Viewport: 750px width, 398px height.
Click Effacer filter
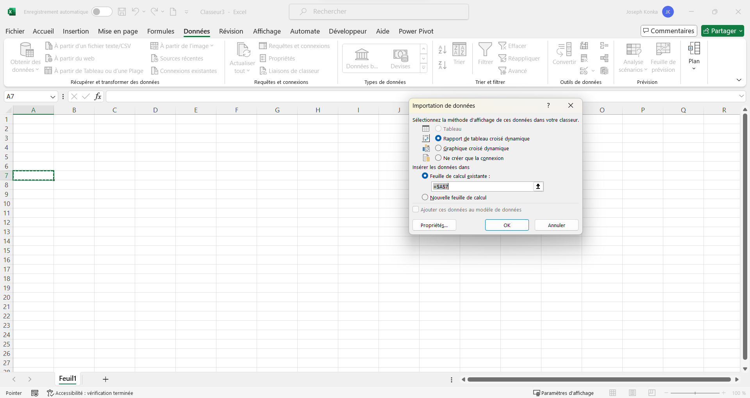point(512,46)
